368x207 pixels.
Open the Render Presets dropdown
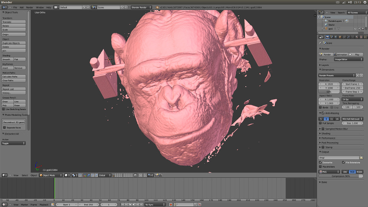coord(337,76)
